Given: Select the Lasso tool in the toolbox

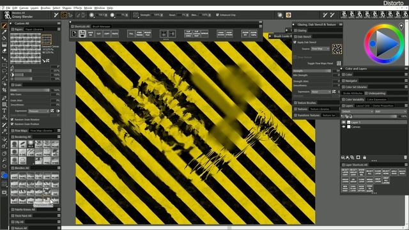Looking at the screenshot, I should tap(4, 71).
